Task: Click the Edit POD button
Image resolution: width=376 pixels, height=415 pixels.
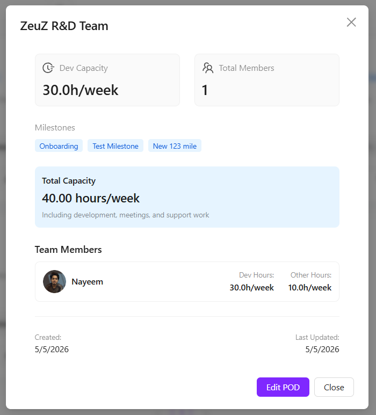Action: coord(283,387)
